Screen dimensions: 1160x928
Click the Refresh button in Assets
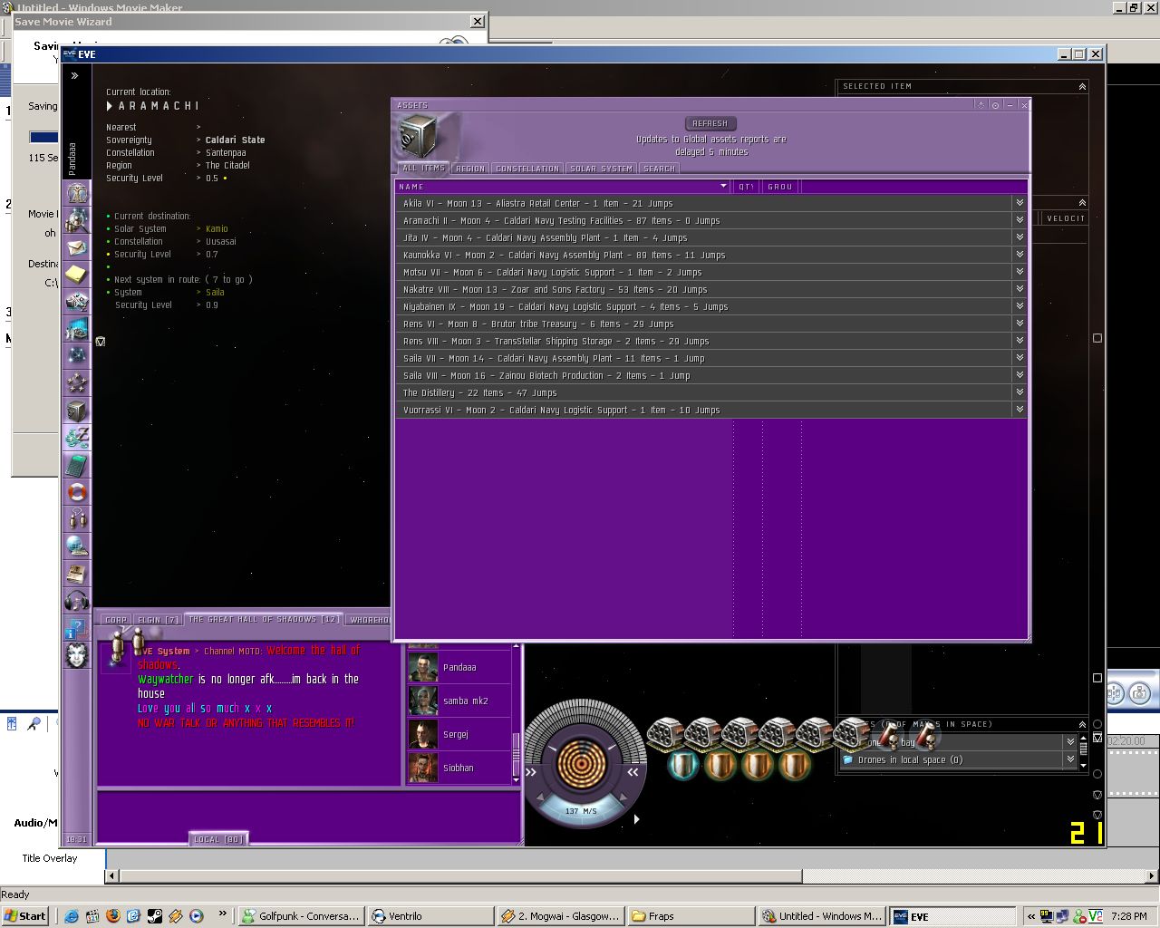710,123
